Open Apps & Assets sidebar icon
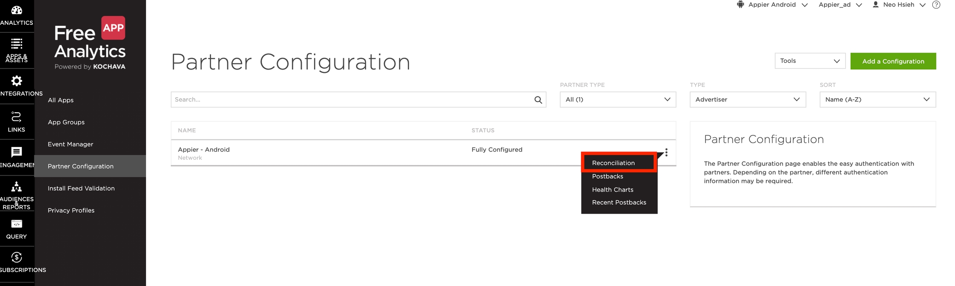 (x=17, y=43)
